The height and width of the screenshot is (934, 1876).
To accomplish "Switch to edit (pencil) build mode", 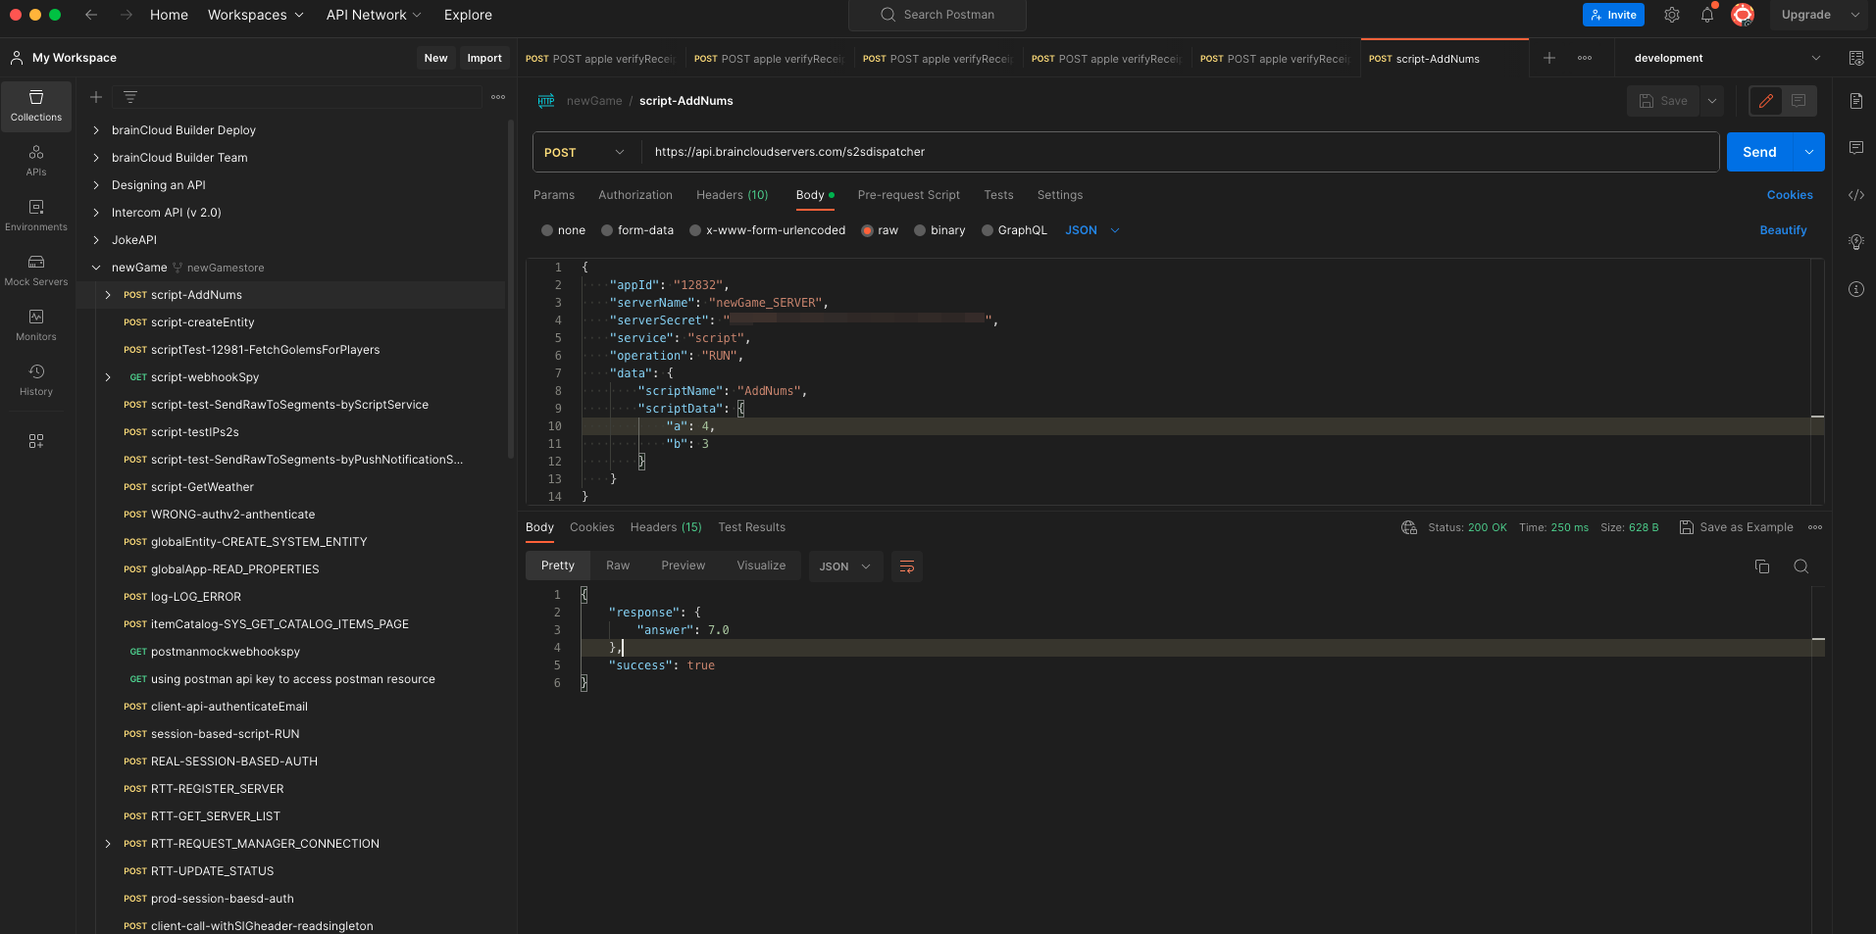I will (1766, 101).
